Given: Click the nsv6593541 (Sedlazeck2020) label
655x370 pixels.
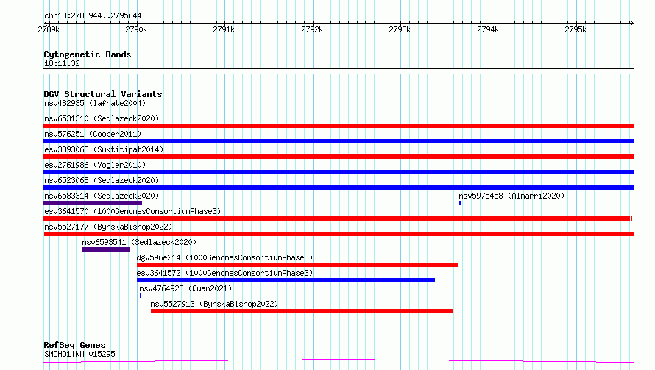Looking at the screenshot, I should [139, 242].
